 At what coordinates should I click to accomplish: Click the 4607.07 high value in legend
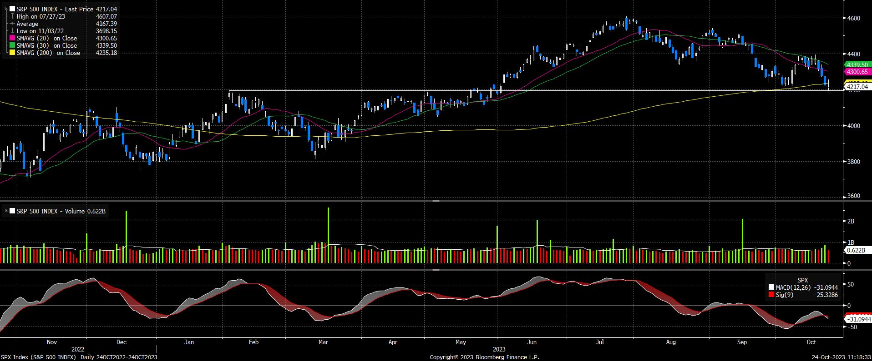(106, 16)
